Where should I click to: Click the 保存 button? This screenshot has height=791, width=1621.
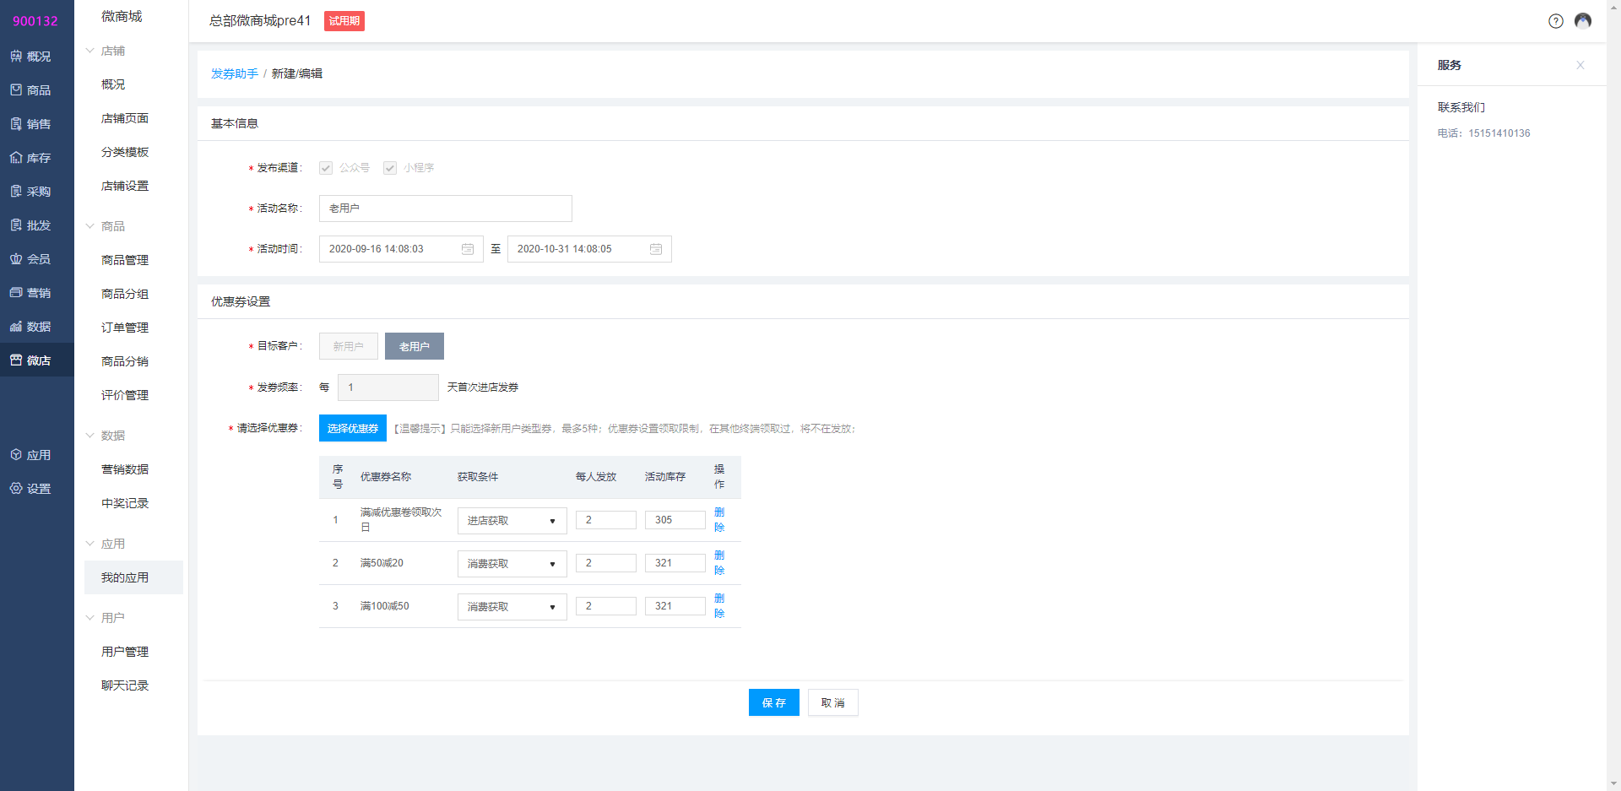click(x=773, y=702)
